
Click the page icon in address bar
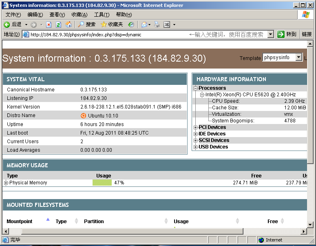[x=26, y=35]
